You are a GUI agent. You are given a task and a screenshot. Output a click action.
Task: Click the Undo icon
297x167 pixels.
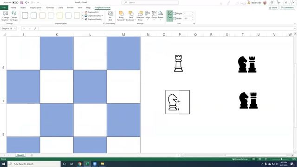pos(26,3)
